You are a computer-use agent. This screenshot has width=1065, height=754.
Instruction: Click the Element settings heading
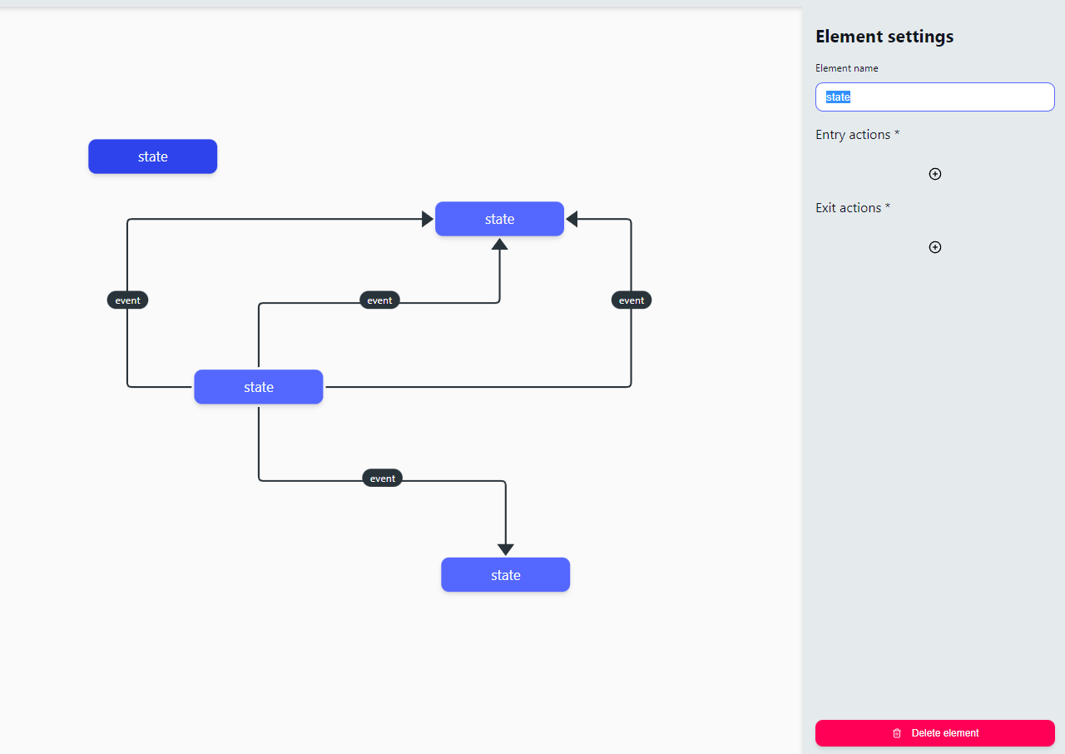point(884,37)
